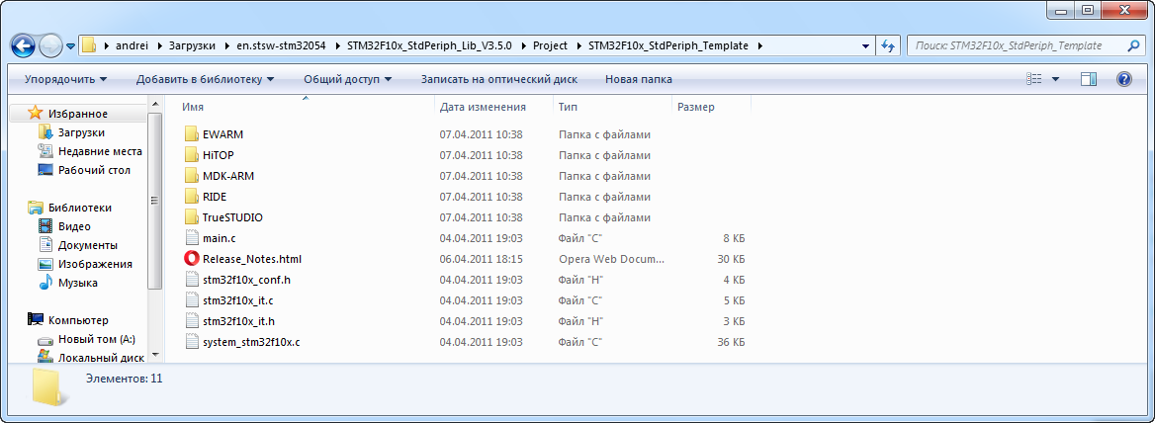Click the search field for STM32F10x_StdPeriph_Template
Image resolution: width=1155 pixels, height=423 pixels.
[x=1017, y=45]
